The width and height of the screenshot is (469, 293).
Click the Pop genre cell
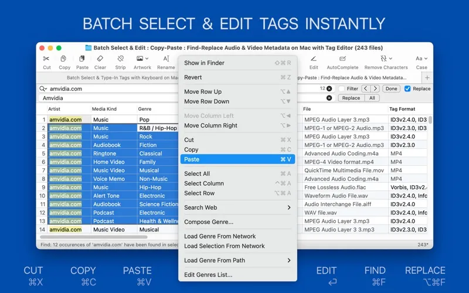[158, 120]
